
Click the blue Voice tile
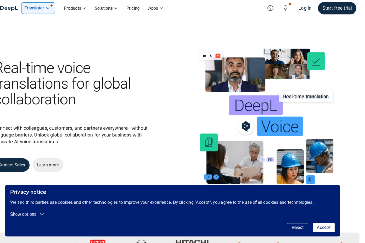coord(280,126)
